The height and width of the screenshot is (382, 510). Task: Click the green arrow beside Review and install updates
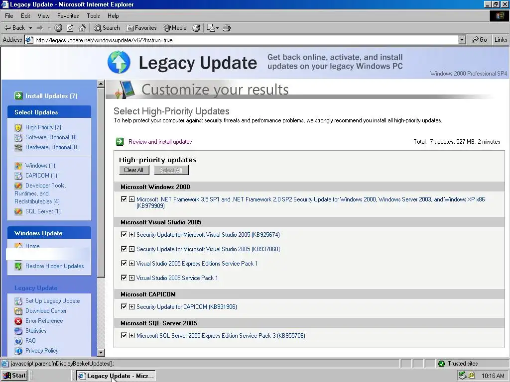[x=120, y=142]
